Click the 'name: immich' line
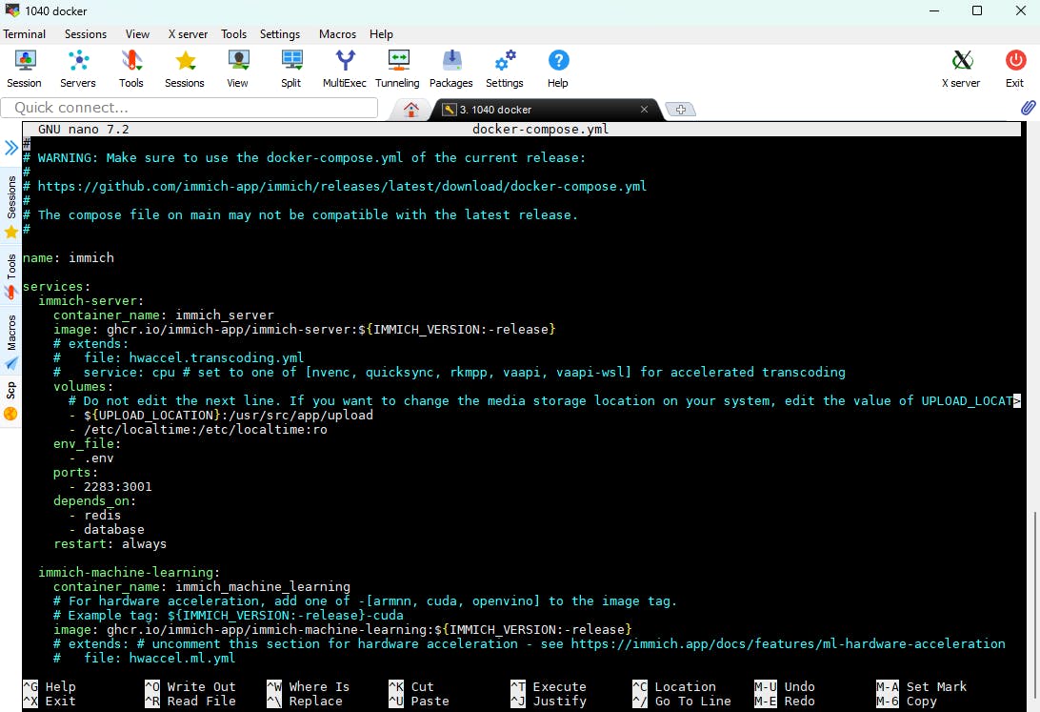Viewport: 1040px width, 712px height. (x=69, y=257)
